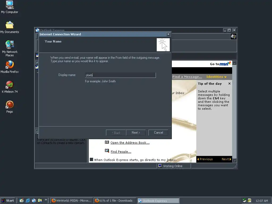
Task: Click the safely remove hardware tray icon
Action: pyautogui.click(x=245, y=201)
